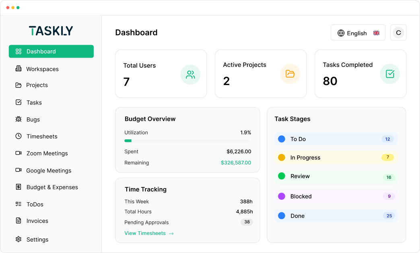
Task: Open the Dashboard menu item
Action: point(51,51)
